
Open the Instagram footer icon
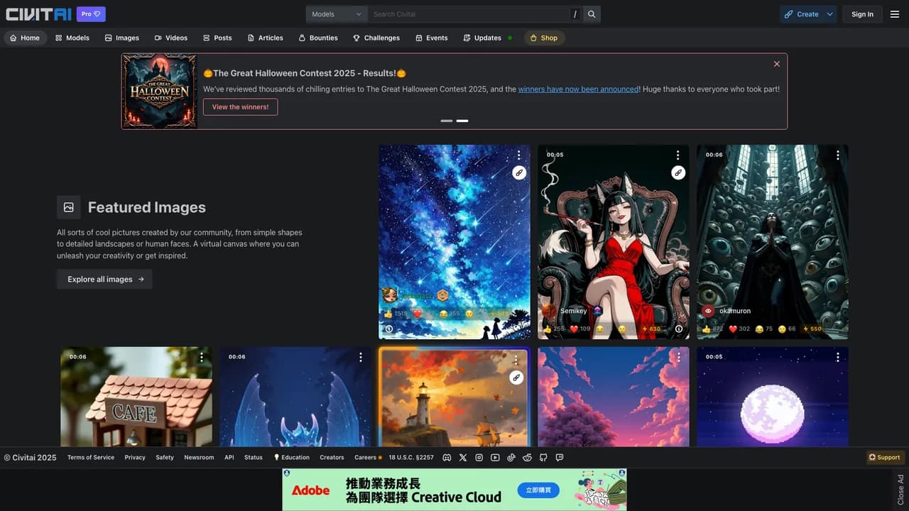(x=479, y=458)
